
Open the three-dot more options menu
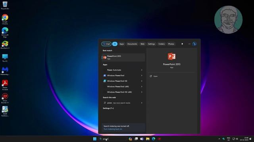189,44
